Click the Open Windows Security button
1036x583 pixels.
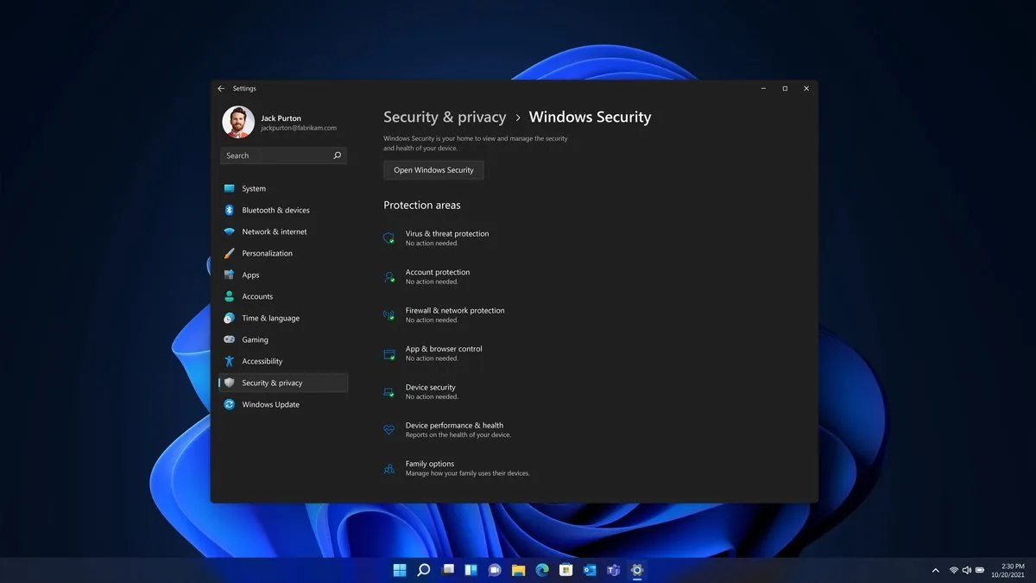[433, 170]
